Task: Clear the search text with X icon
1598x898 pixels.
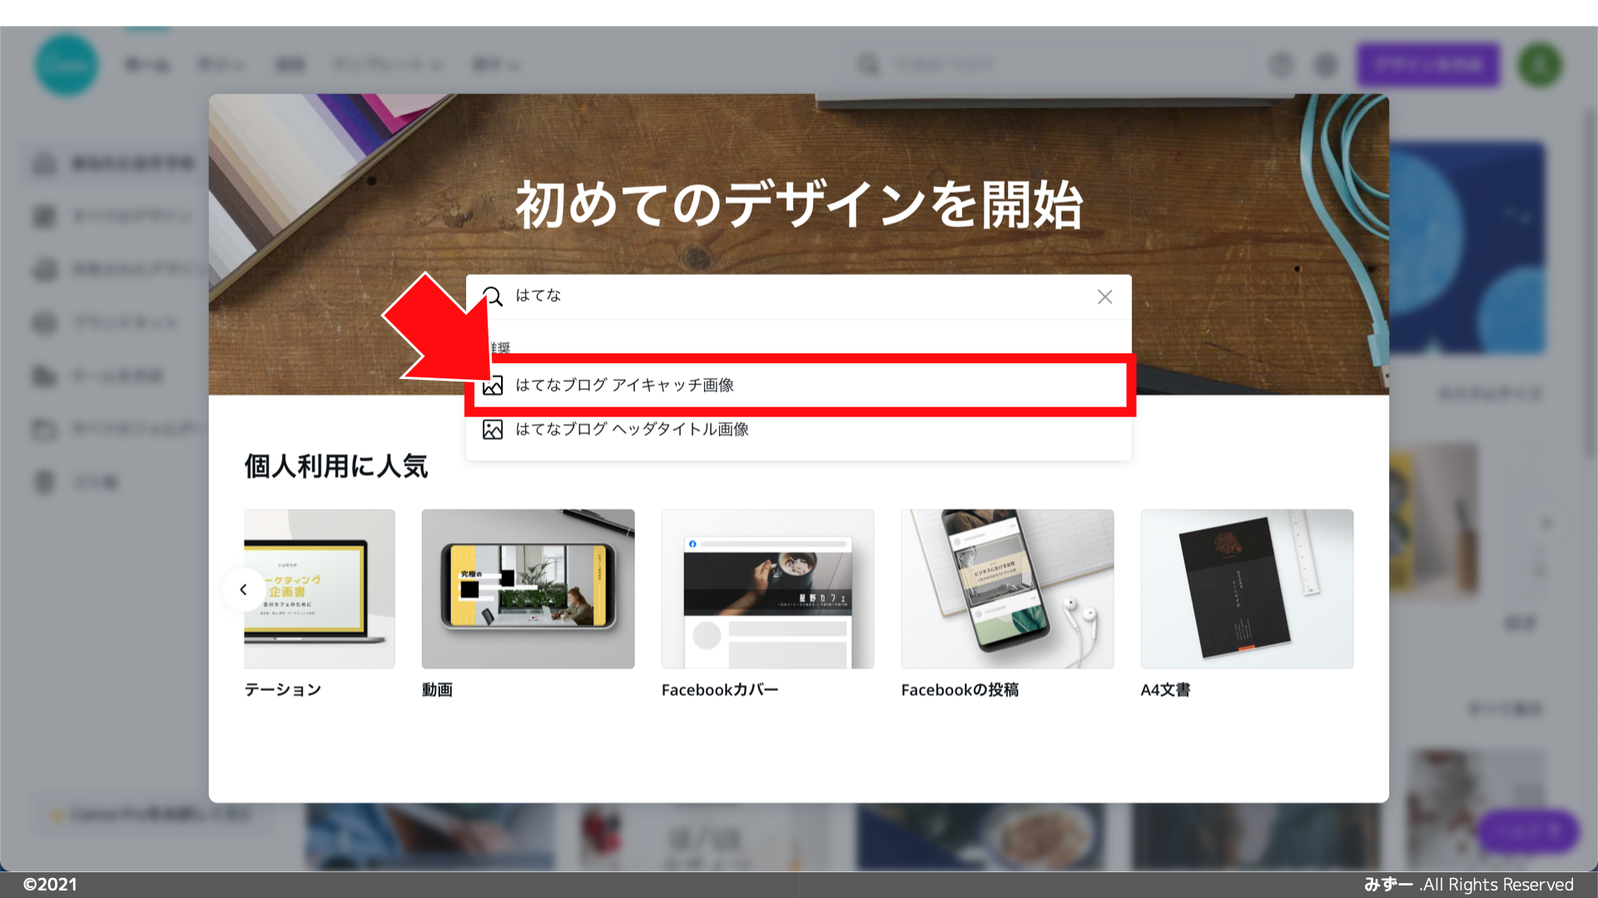Action: [x=1104, y=297]
